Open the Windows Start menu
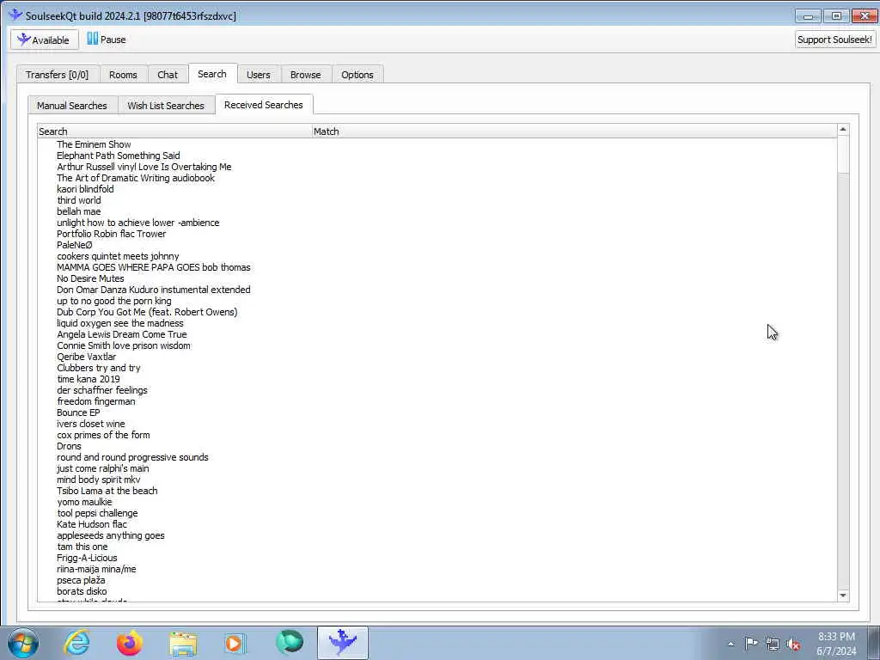The width and height of the screenshot is (880, 660). (23, 643)
